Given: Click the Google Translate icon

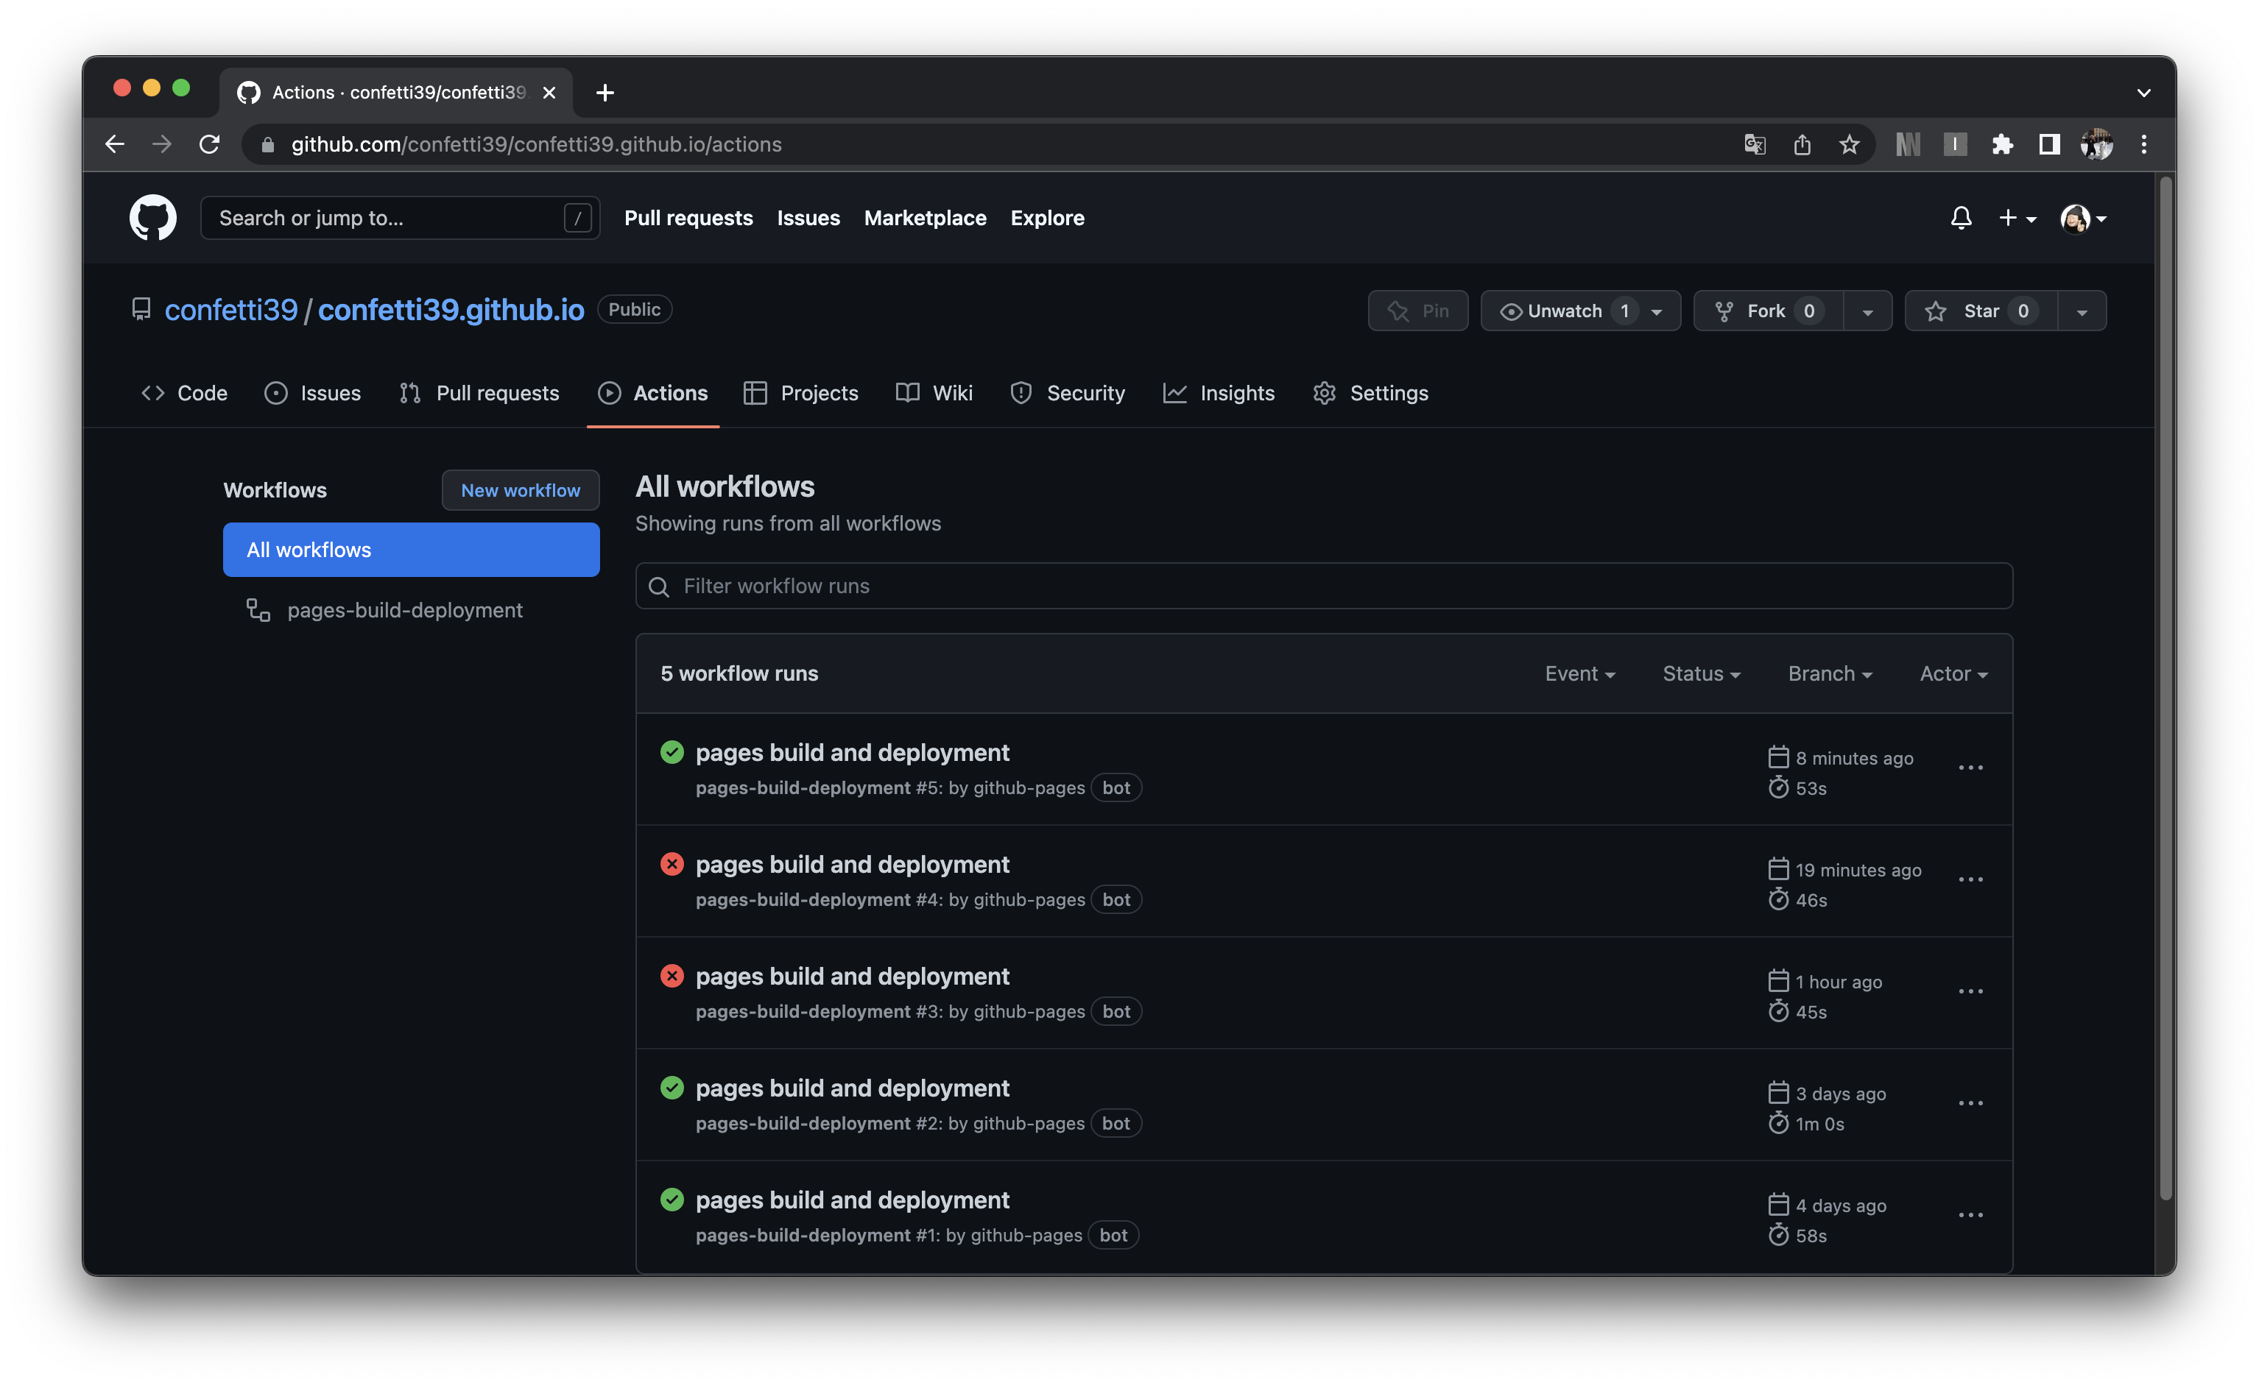Looking at the screenshot, I should point(1754,145).
